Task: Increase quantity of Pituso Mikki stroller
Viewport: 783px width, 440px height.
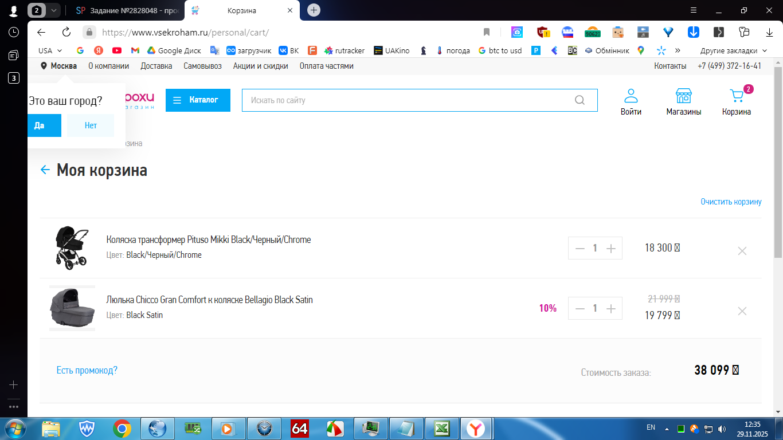Action: [x=611, y=248]
